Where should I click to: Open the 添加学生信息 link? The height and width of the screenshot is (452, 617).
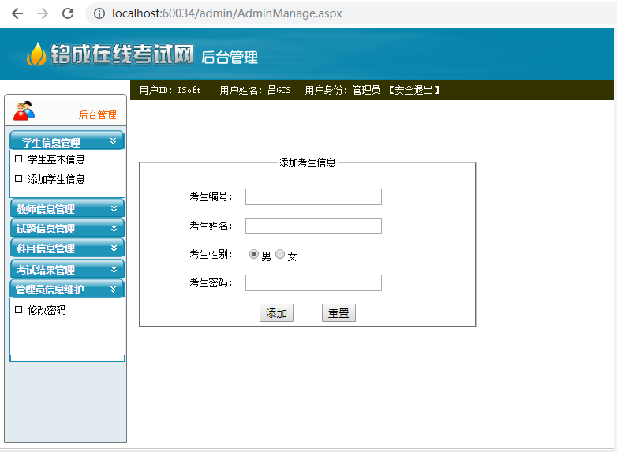pos(56,179)
